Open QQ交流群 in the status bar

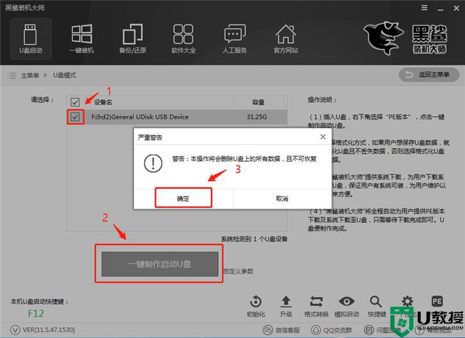(x=332, y=330)
